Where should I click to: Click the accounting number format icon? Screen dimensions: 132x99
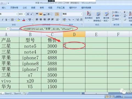64,20
